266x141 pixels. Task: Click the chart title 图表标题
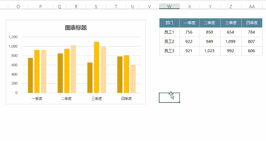point(76,28)
